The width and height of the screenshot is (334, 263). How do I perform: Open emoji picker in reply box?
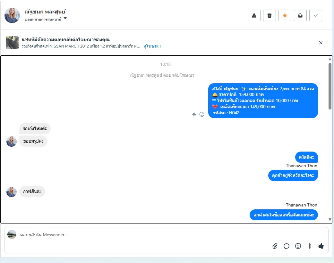pyautogui.click(x=298, y=246)
